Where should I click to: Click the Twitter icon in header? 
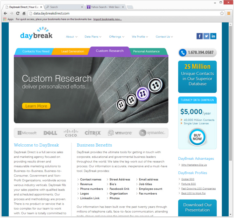(206, 36)
